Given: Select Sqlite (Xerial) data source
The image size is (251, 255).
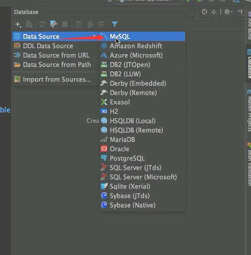Looking at the screenshot, I should pos(142,186).
